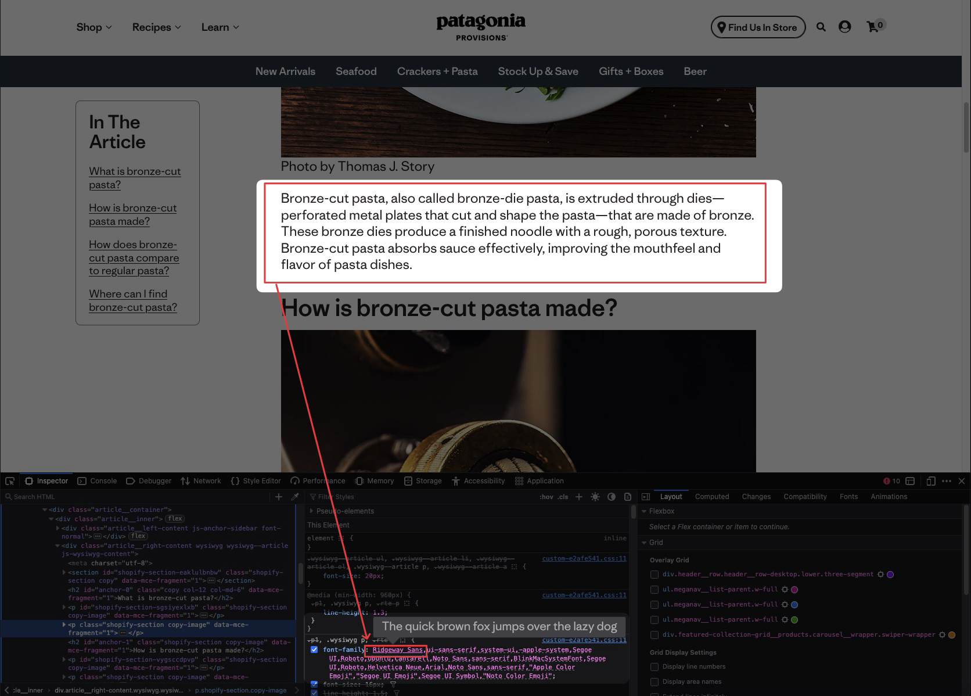Image resolution: width=971 pixels, height=696 pixels.
Task: Open custom-e2afe541.css:11 link beside font-size rule
Action: (584, 559)
